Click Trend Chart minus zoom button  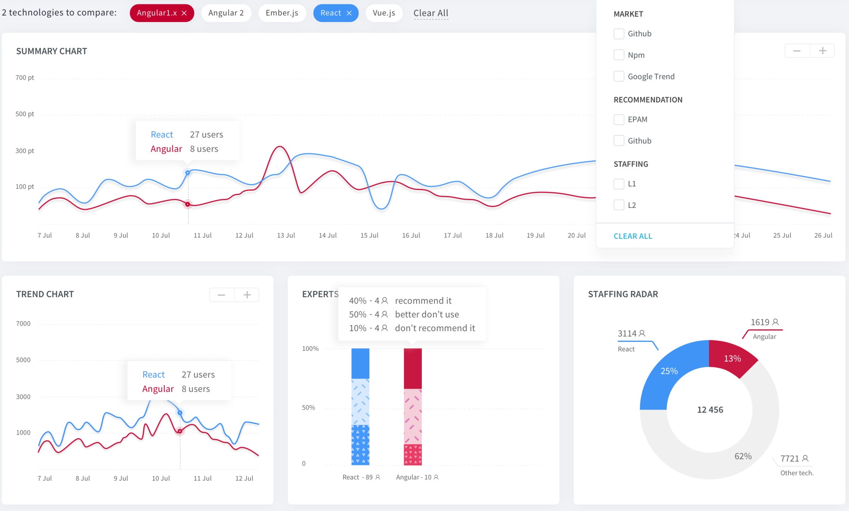click(x=222, y=294)
